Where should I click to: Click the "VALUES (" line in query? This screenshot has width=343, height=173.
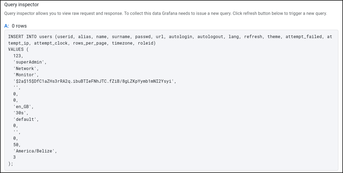pos(18,49)
